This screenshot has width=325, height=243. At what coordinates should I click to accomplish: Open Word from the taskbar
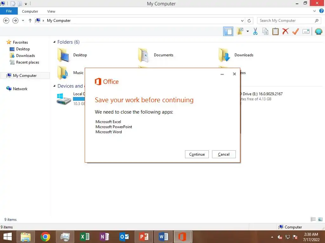163,237
